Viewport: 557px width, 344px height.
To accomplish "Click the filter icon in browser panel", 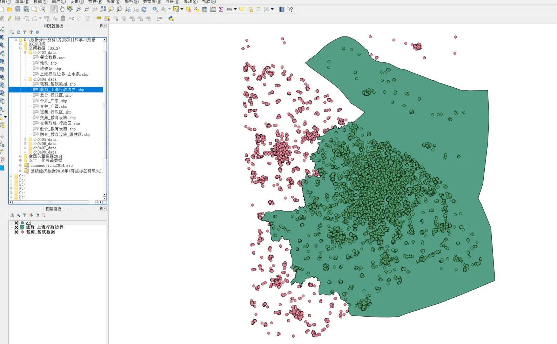I will pos(25,32).
